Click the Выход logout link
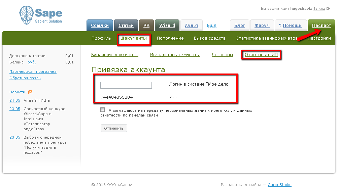This screenshot has height=189, width=337. click(319, 9)
